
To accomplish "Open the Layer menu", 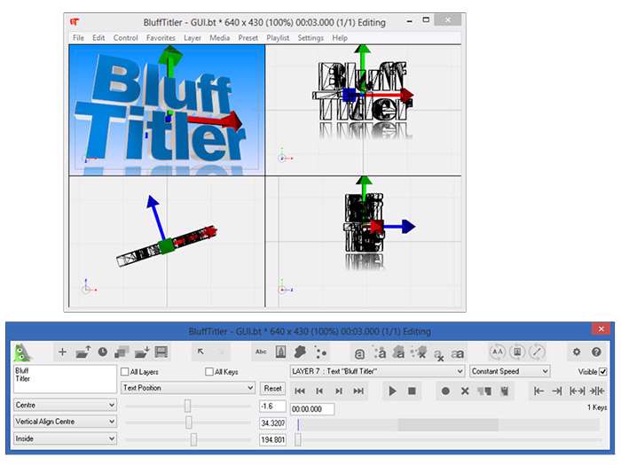I will (x=193, y=38).
